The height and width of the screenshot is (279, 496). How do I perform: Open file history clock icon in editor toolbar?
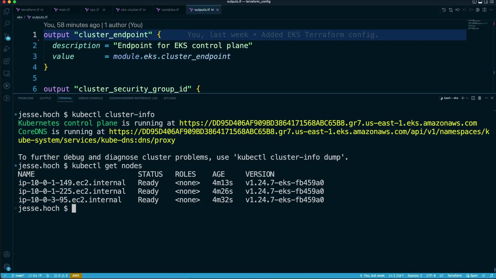(x=444, y=10)
